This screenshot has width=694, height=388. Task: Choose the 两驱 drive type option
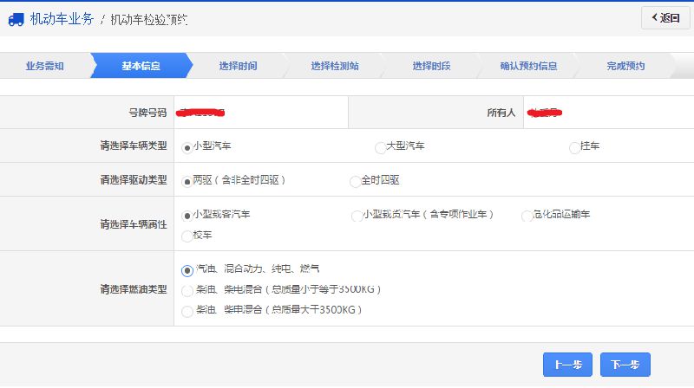pyautogui.click(x=187, y=182)
